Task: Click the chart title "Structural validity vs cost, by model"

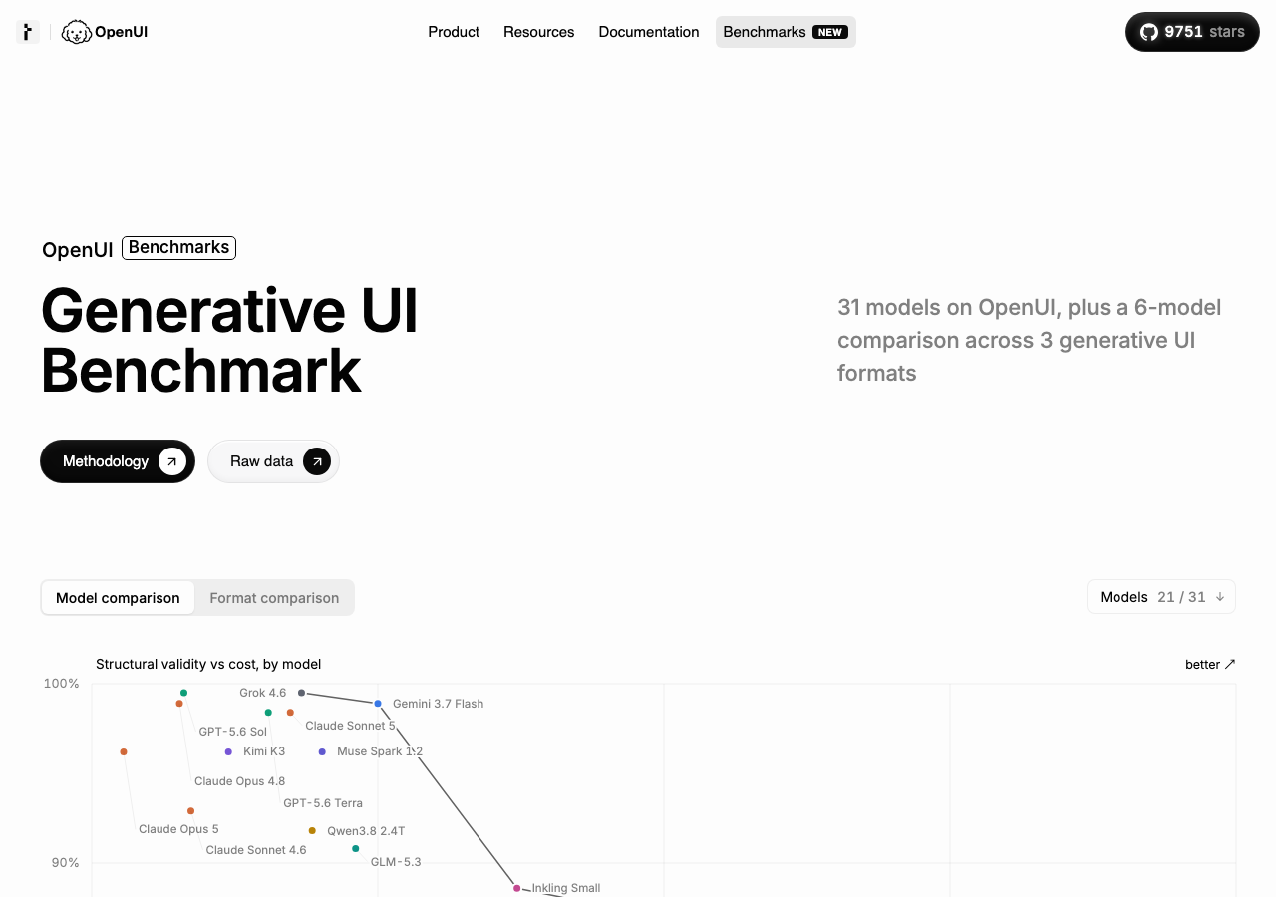Action: click(208, 664)
